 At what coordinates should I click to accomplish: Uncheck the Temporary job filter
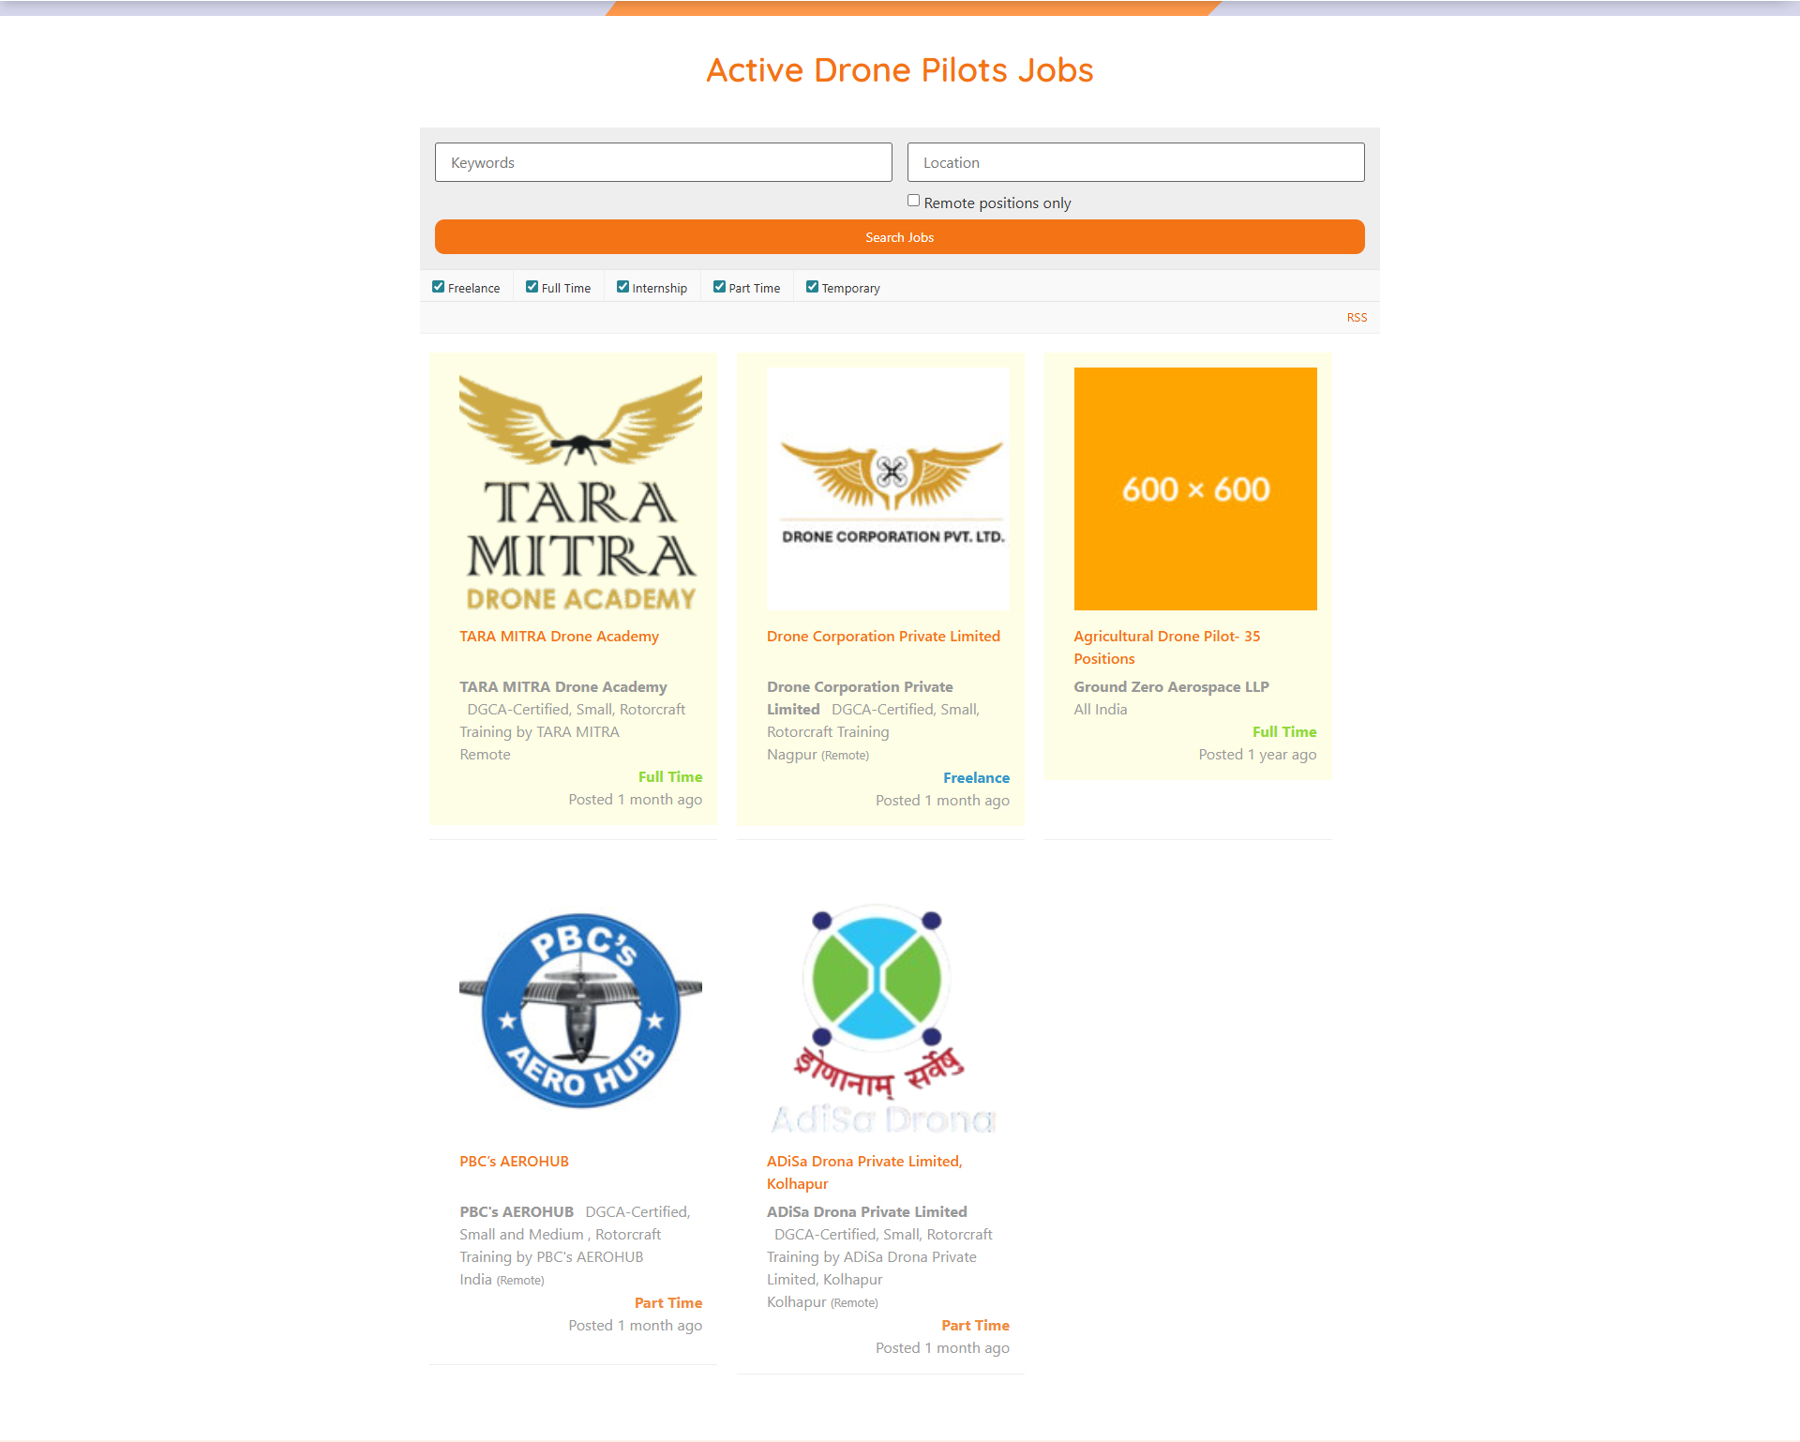[x=812, y=287]
